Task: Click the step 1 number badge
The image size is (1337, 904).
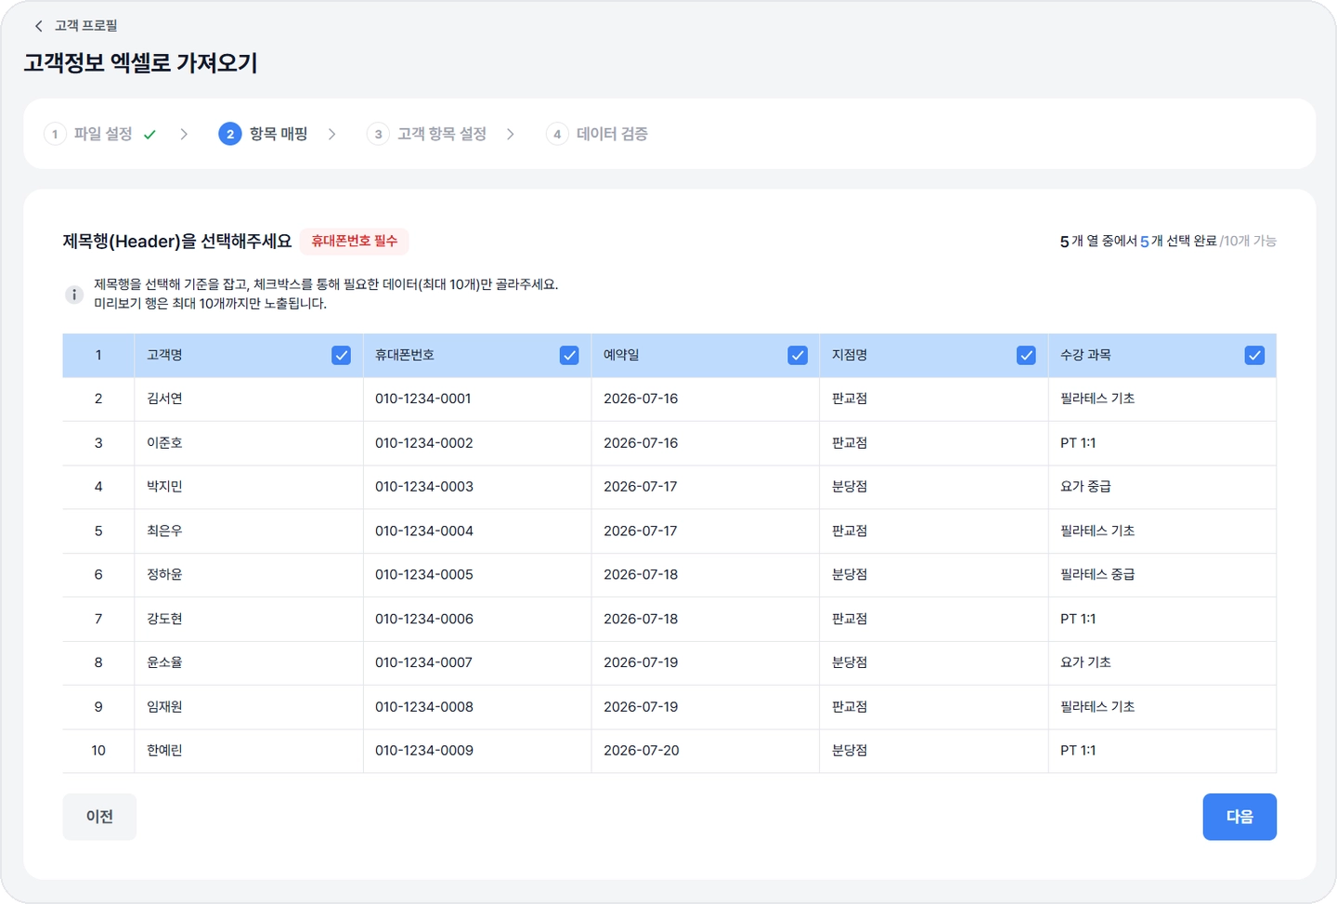Action: [x=55, y=134]
